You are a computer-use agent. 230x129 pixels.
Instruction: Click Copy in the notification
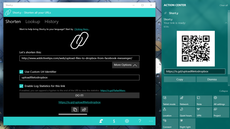point(180,79)
